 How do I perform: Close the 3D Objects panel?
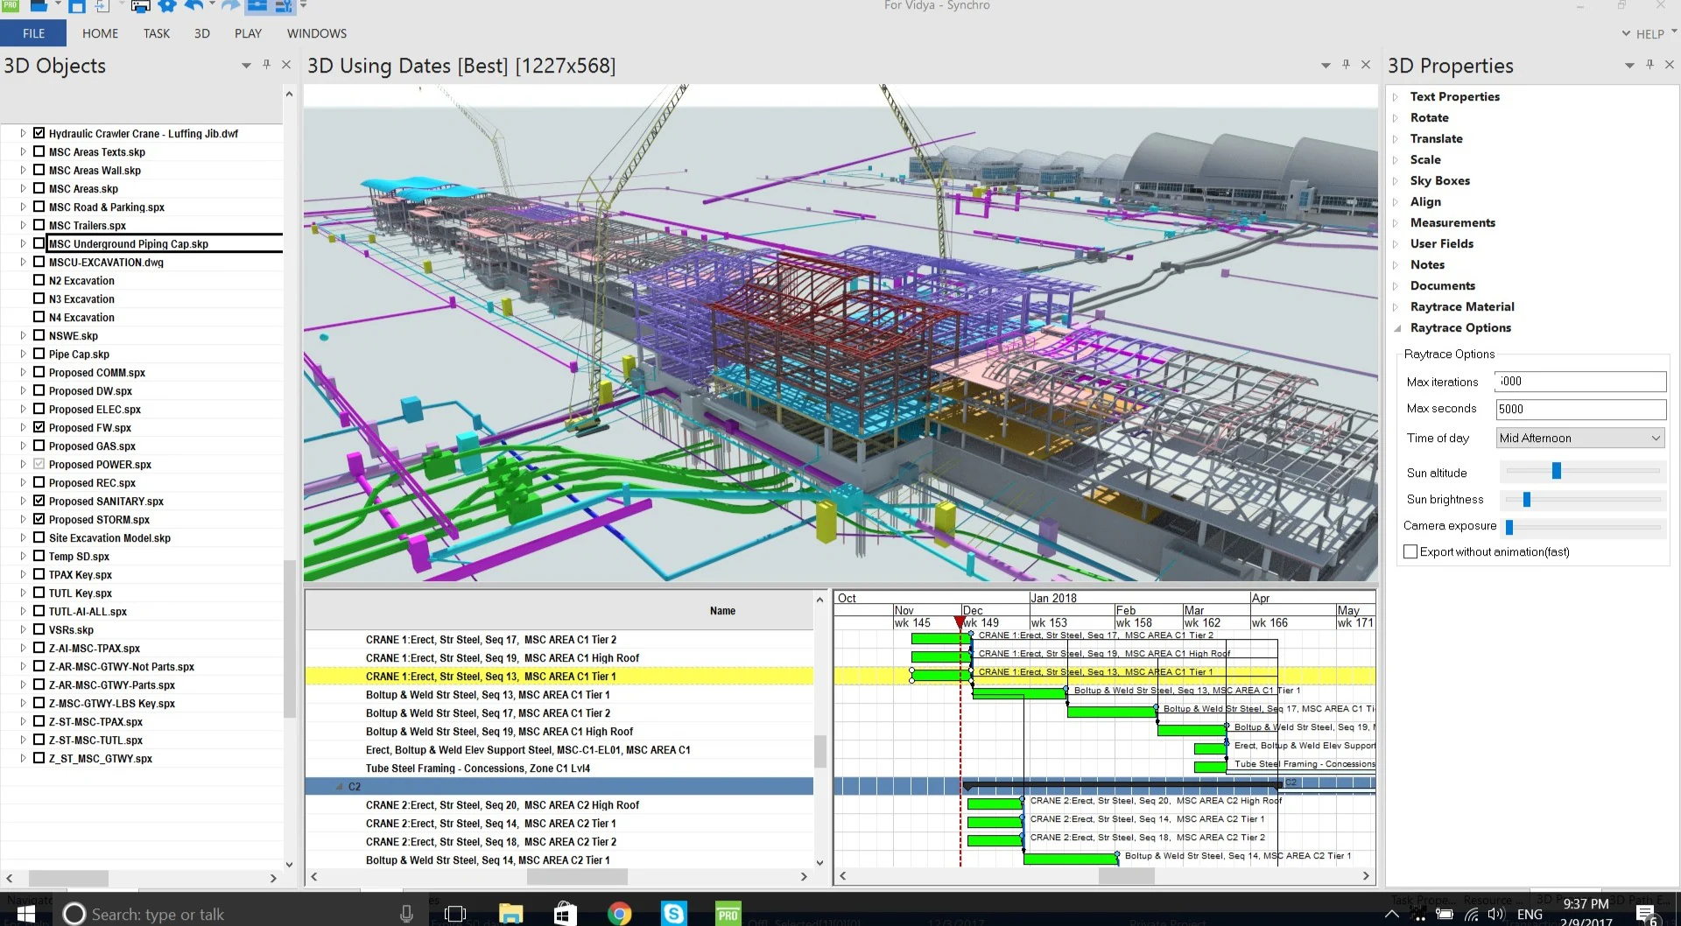pyautogui.click(x=286, y=65)
